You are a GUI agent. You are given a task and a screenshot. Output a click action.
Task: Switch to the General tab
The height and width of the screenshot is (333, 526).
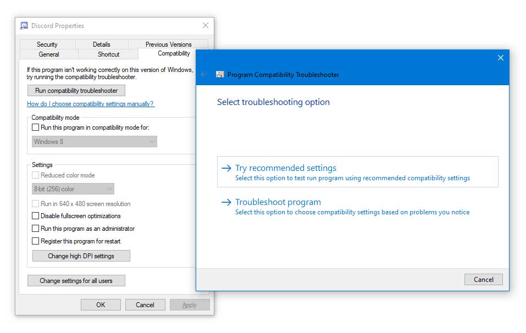coord(49,54)
